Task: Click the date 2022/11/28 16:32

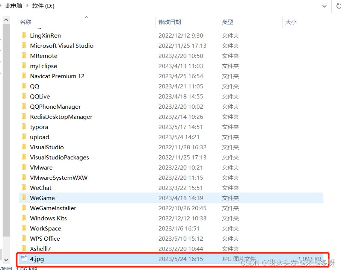Action: pyautogui.click(x=183, y=147)
